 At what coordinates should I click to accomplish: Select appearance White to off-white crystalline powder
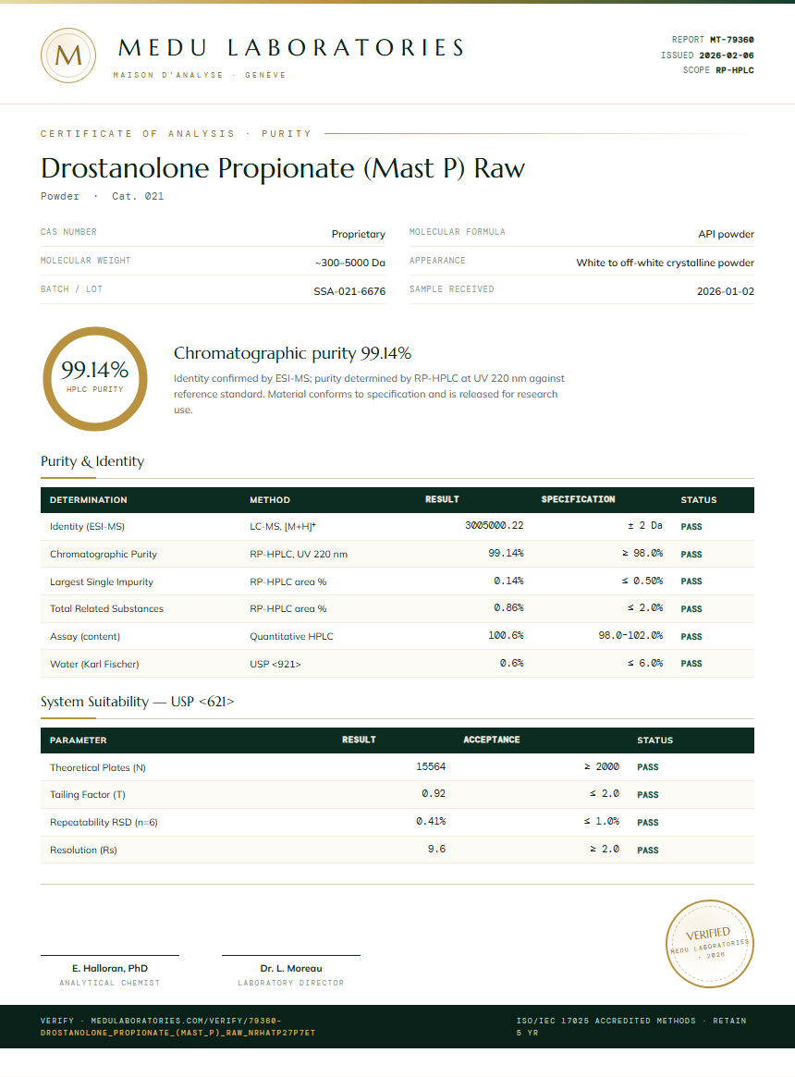click(666, 263)
